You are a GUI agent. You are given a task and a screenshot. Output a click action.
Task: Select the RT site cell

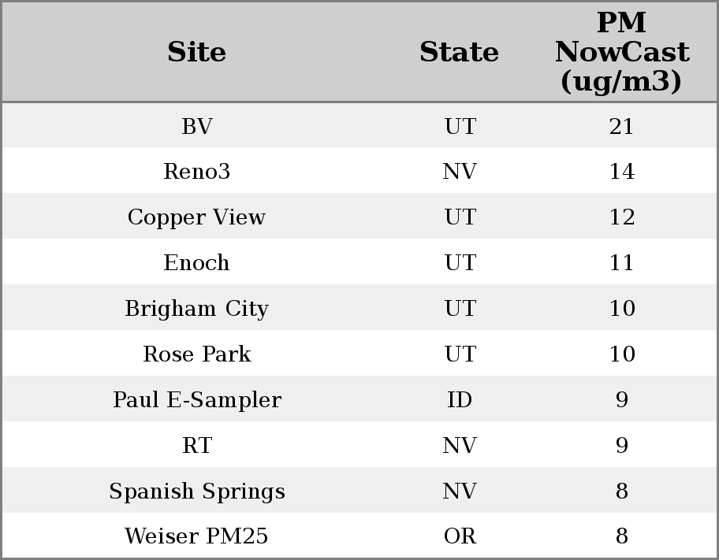(x=197, y=446)
